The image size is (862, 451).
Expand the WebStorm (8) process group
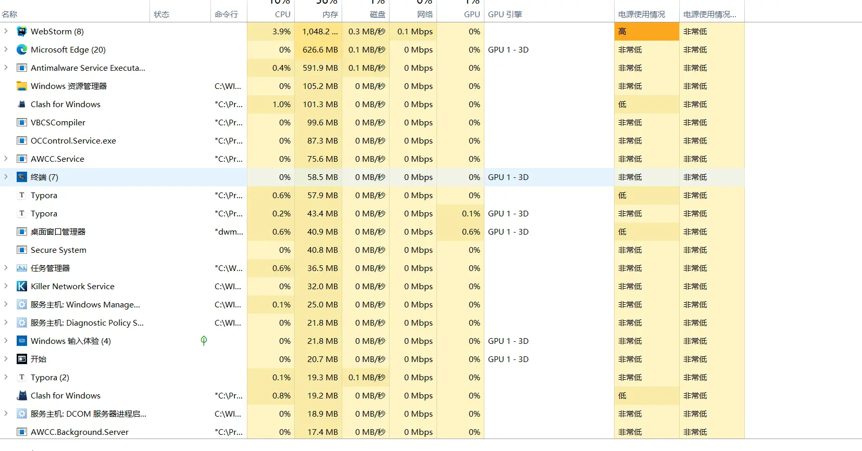point(6,31)
